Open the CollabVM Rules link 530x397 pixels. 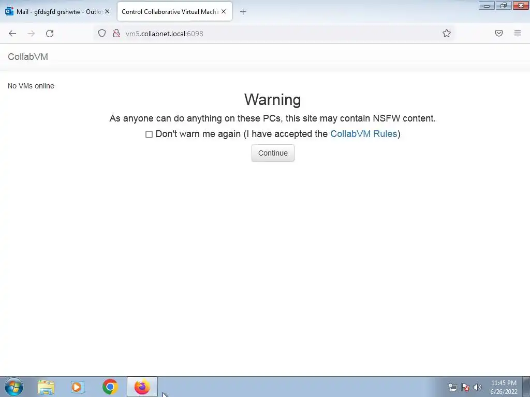tap(363, 134)
